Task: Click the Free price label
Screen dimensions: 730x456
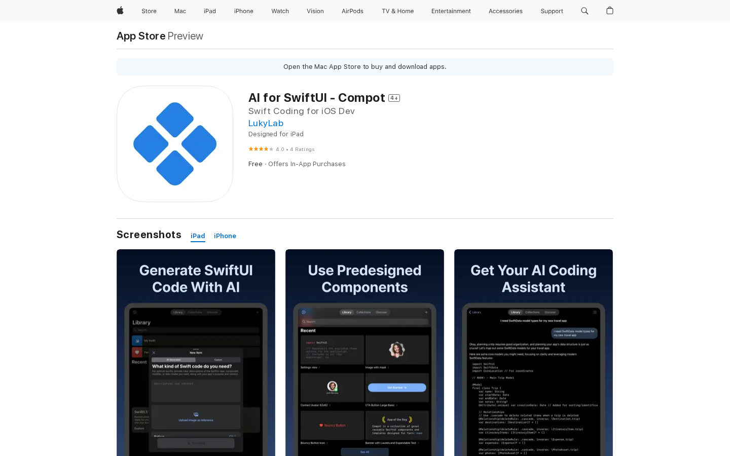Action: coord(255,164)
